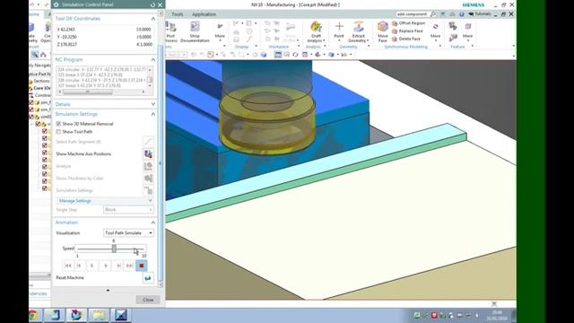Play the simulation forward
Image resolution: width=574 pixels, height=323 pixels.
point(106,266)
